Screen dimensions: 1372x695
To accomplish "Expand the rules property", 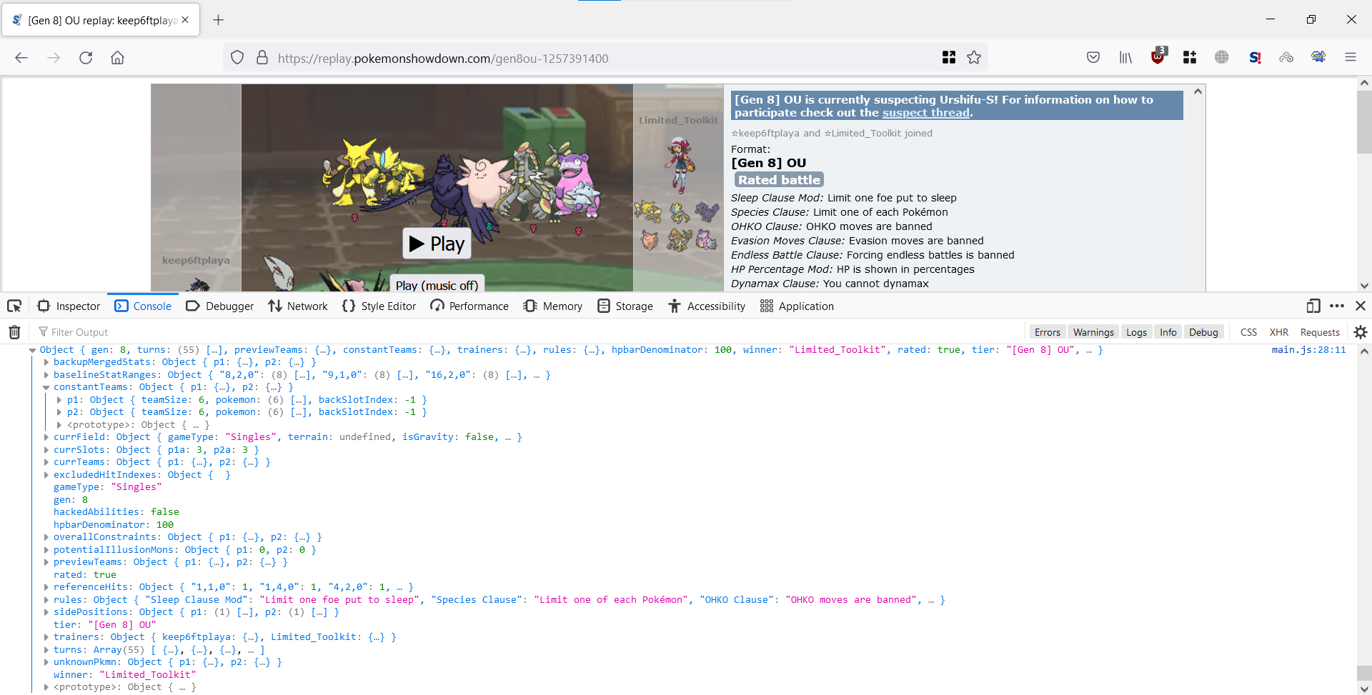I will pos(46,600).
